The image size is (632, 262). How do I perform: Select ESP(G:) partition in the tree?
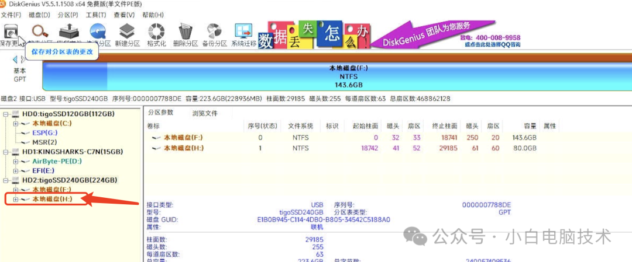(45, 133)
